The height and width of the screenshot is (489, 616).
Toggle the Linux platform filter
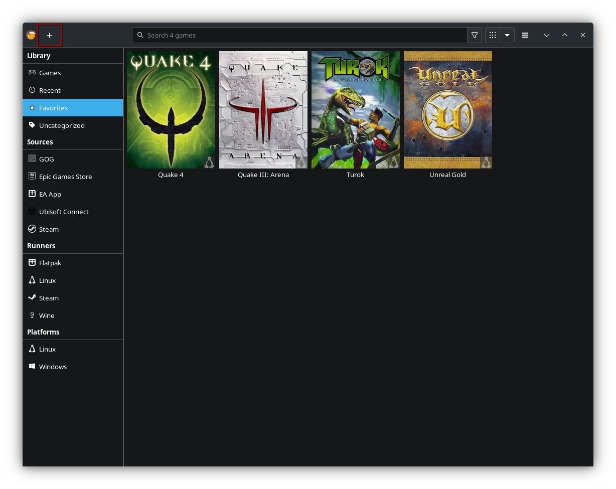tap(48, 349)
